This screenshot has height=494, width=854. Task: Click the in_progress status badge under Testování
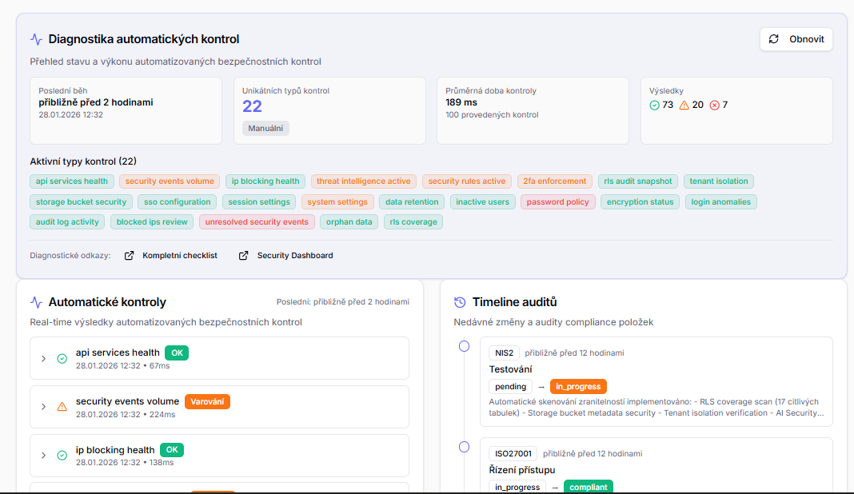coord(577,386)
